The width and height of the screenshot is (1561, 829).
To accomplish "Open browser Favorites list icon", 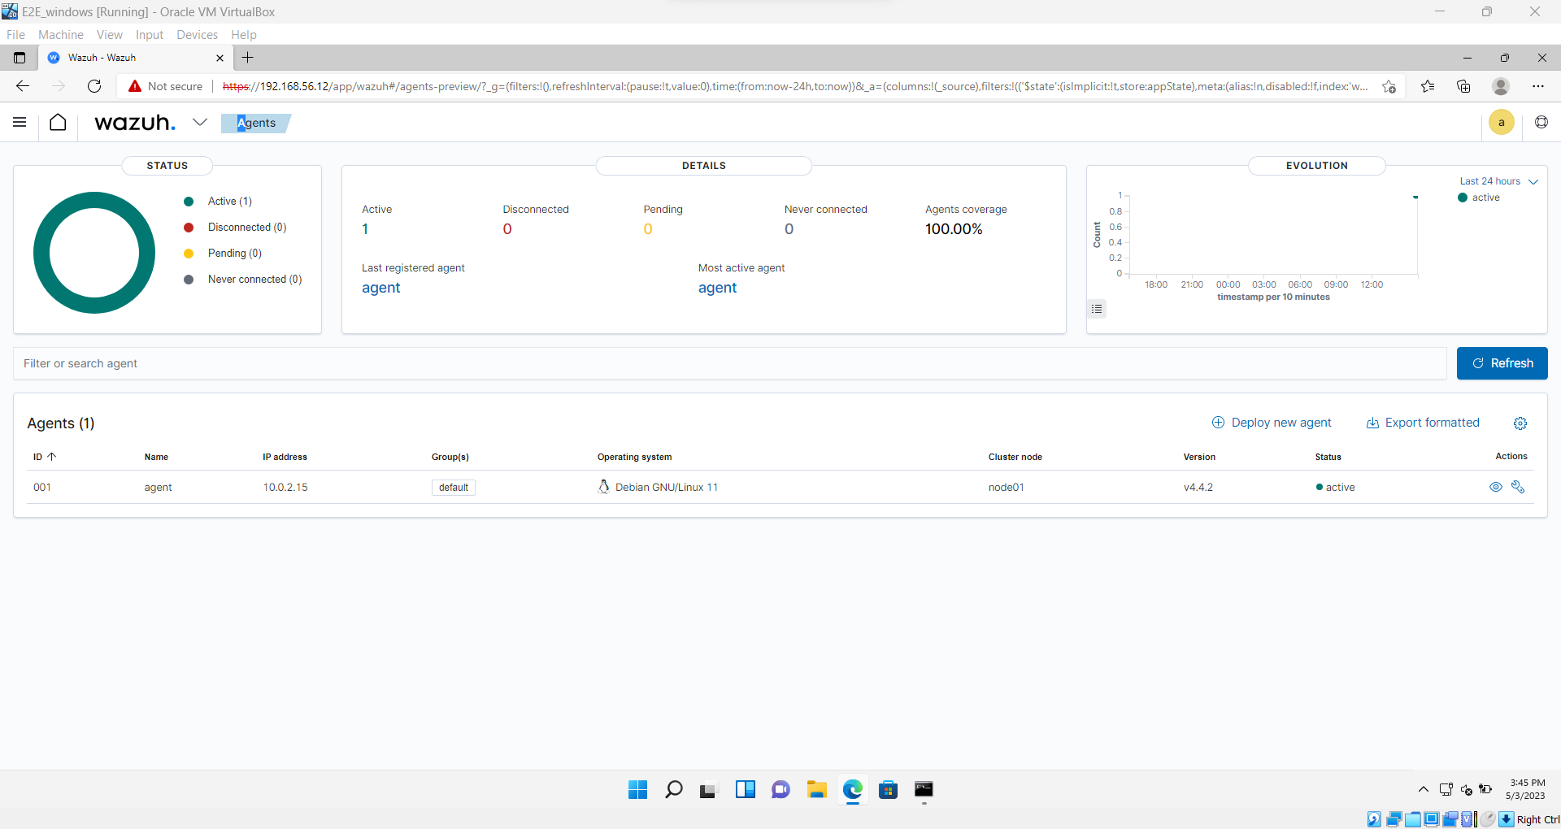I will point(1428,86).
